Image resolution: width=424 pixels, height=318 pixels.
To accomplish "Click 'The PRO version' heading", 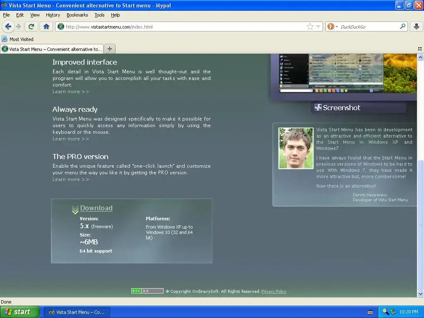I will pos(80,157).
